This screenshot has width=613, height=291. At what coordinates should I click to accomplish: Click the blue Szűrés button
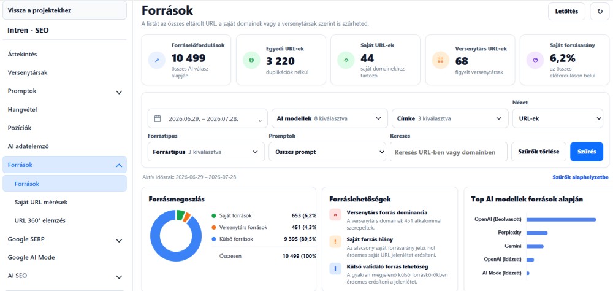587,152
